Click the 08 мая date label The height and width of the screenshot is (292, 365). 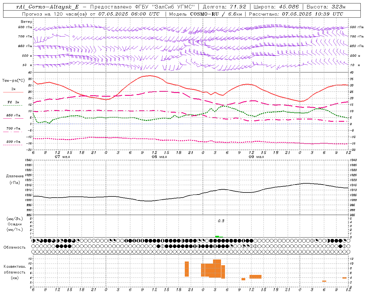click(159, 157)
